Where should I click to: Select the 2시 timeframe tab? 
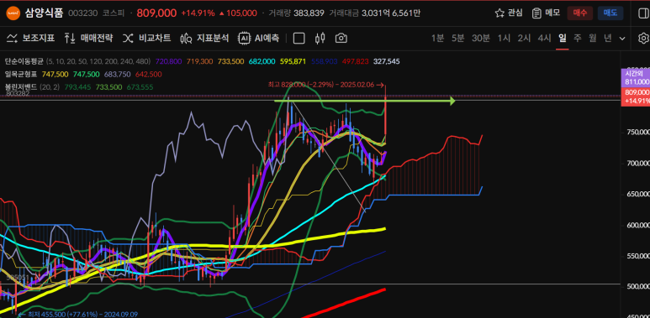coord(524,39)
